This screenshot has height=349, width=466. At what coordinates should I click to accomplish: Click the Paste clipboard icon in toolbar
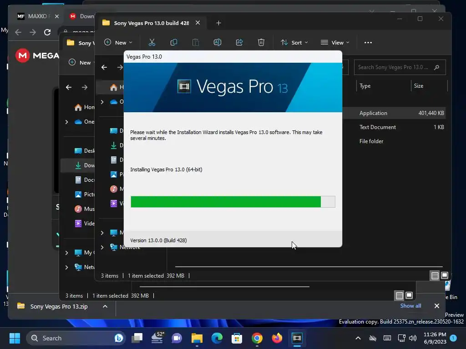(x=196, y=42)
